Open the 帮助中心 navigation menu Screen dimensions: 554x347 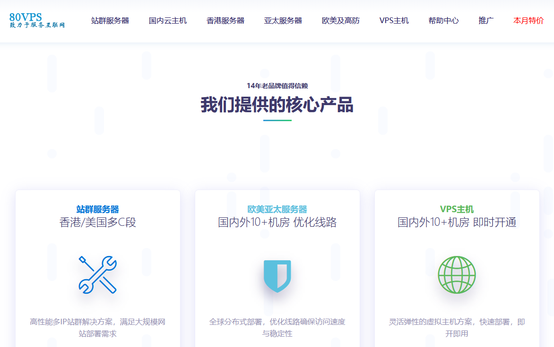coord(443,21)
